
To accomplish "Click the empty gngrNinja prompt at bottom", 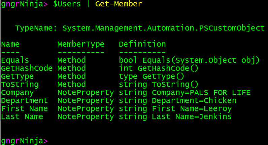I will [x=25, y=141].
